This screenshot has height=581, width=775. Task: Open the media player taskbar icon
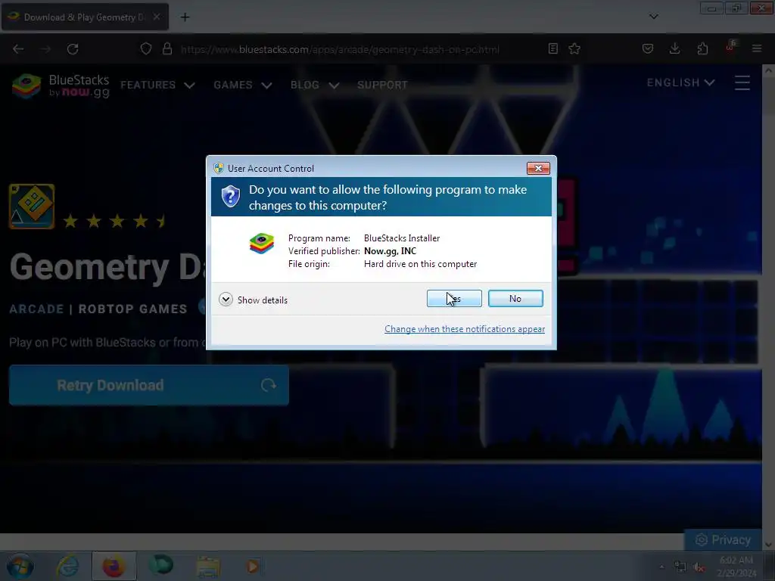tap(253, 566)
